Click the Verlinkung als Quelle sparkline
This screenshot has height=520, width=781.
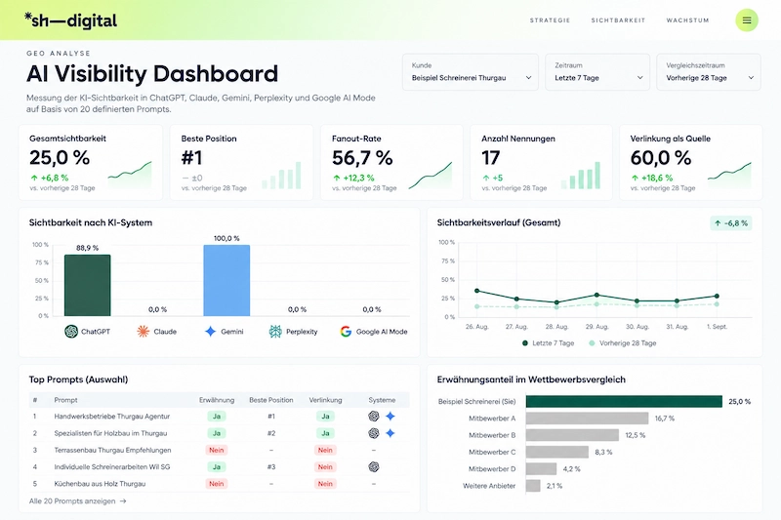(729, 175)
